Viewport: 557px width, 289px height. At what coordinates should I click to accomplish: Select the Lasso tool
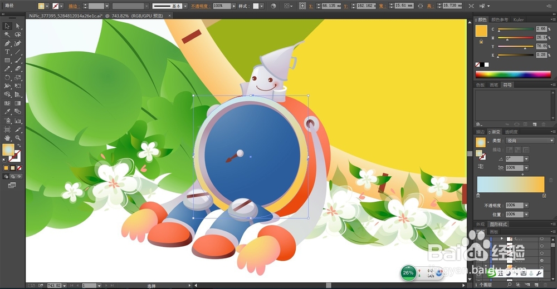(18, 34)
